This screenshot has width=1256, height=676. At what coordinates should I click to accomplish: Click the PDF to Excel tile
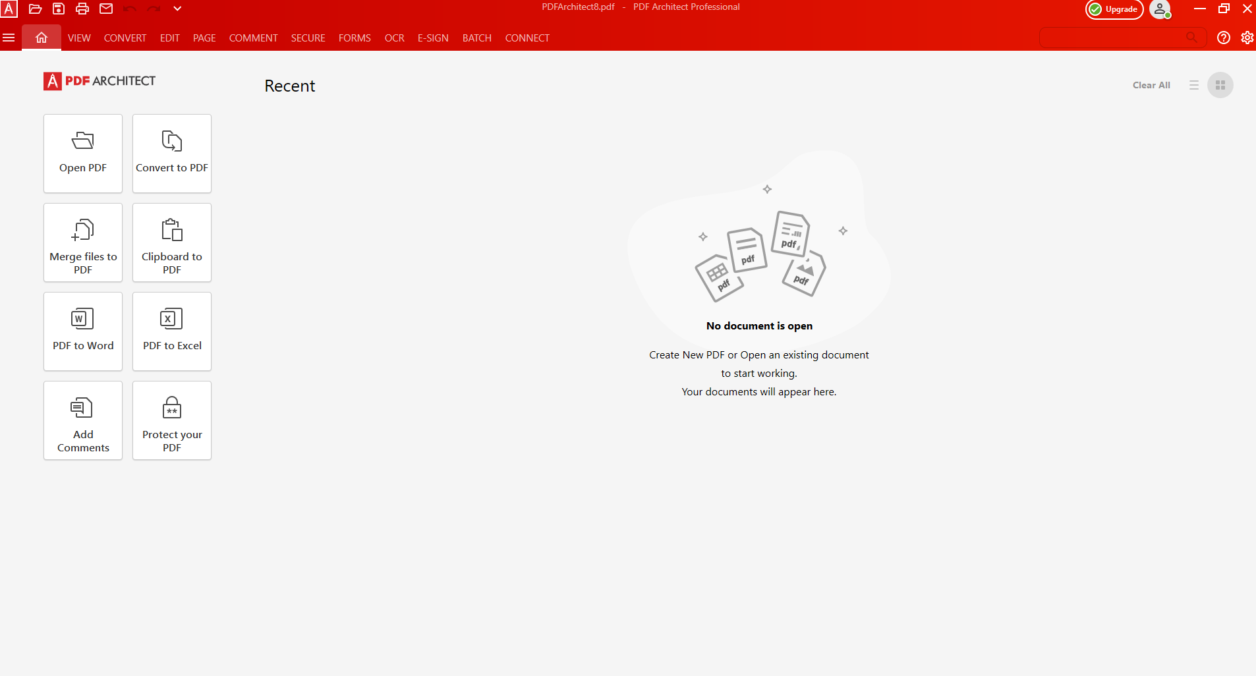click(172, 331)
